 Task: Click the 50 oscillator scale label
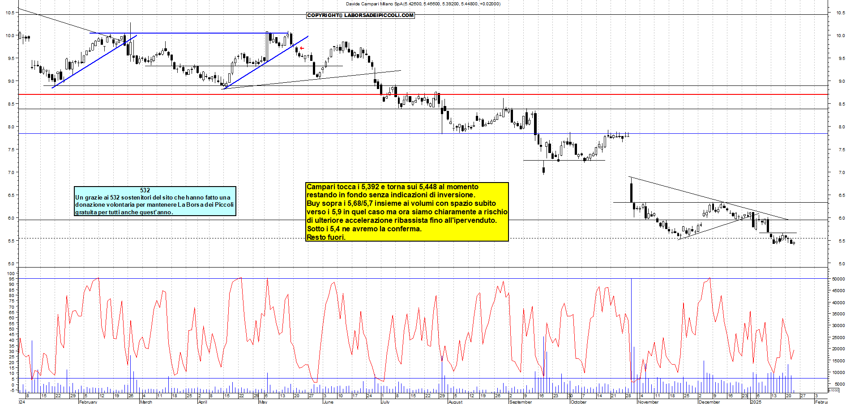coord(12,329)
